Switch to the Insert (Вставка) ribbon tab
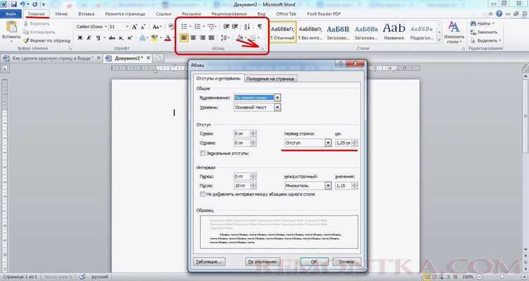The image size is (529, 281). pos(86,14)
